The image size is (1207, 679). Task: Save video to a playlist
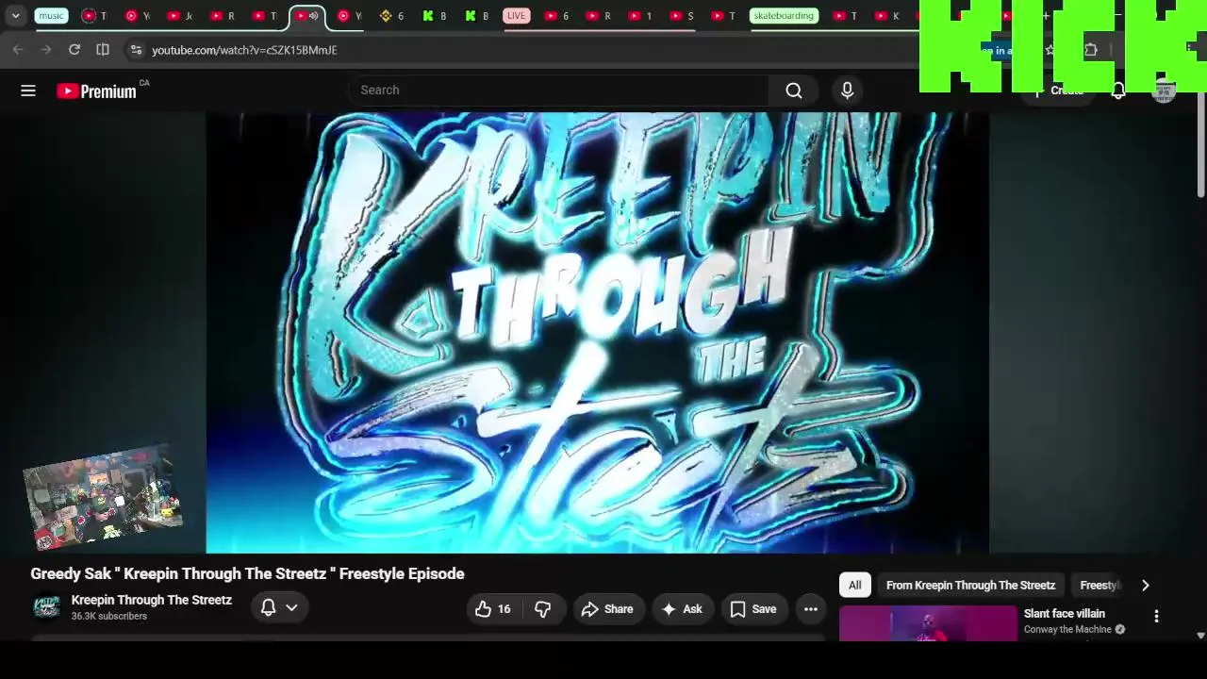coord(753,609)
